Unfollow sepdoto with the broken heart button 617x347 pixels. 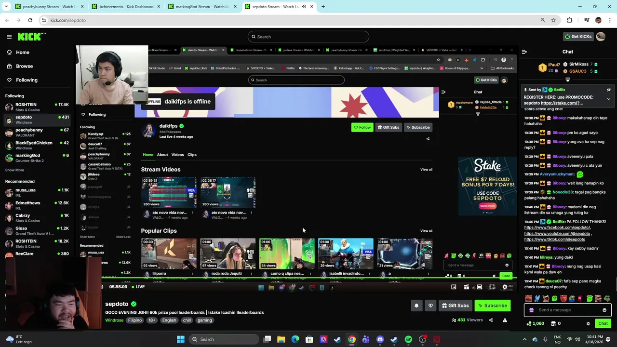[x=431, y=306]
